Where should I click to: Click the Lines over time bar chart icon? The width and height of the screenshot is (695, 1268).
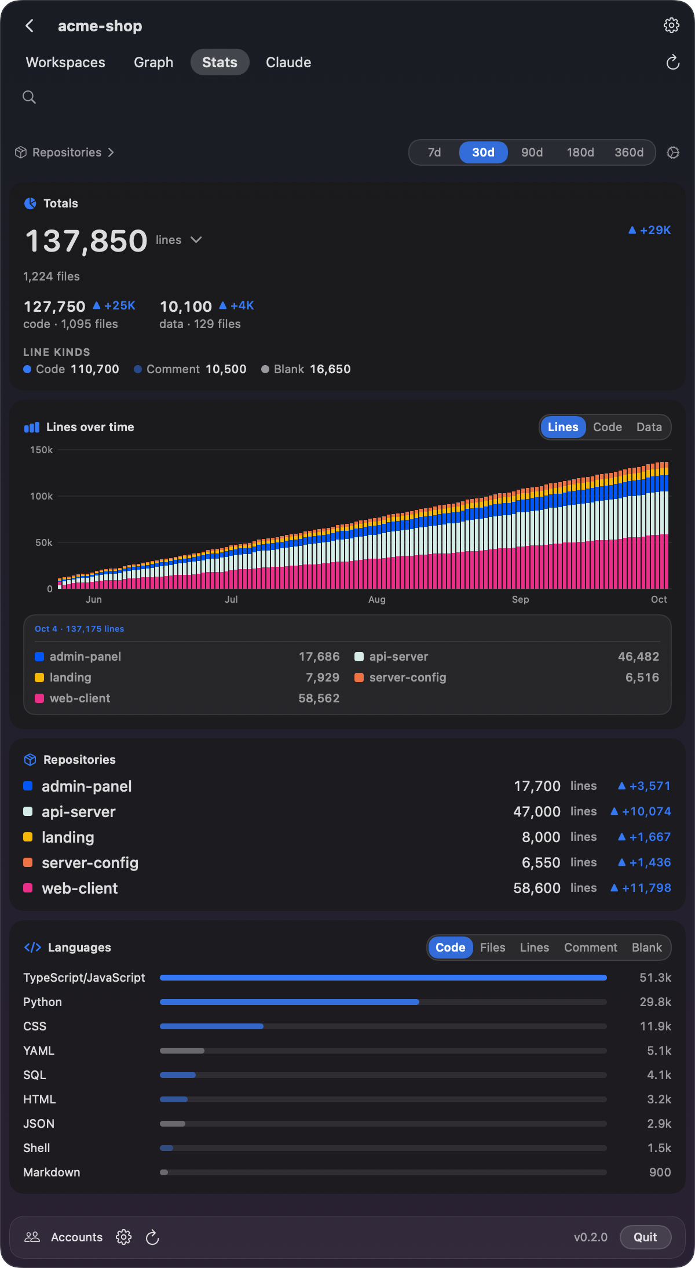coord(32,427)
